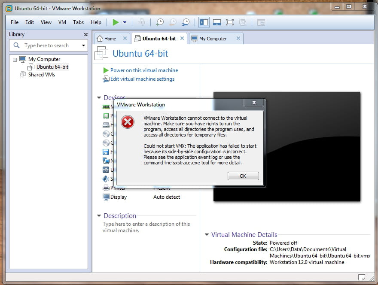The width and height of the screenshot is (378, 285).
Task: Click the green Power On toolbar button
Action: tap(116, 22)
